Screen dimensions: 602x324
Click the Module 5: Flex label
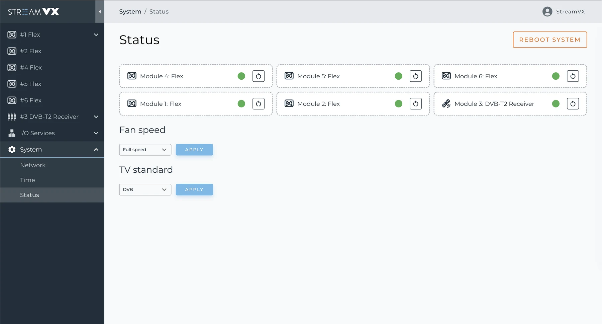click(318, 76)
